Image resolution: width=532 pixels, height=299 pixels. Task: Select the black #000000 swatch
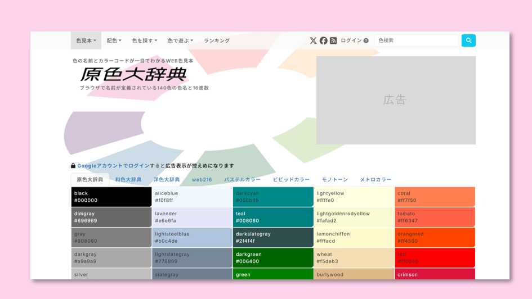click(x=111, y=197)
